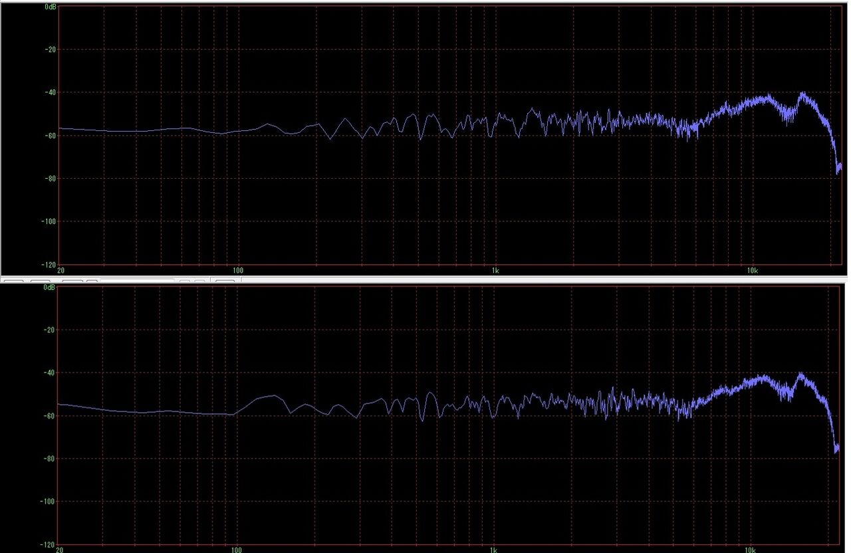Image resolution: width=851 pixels, height=553 pixels.
Task: Click the -40 level label on the upper graph
Action: (51, 92)
